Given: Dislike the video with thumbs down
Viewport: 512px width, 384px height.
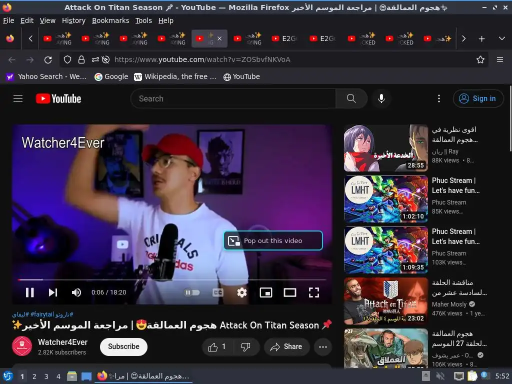Looking at the screenshot, I should click(x=246, y=347).
